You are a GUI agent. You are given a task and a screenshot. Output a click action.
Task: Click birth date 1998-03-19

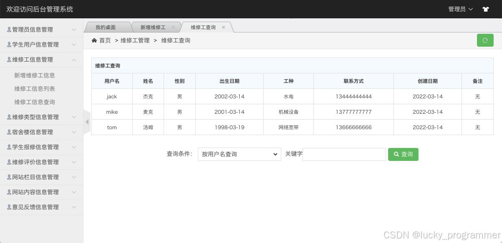229,128
